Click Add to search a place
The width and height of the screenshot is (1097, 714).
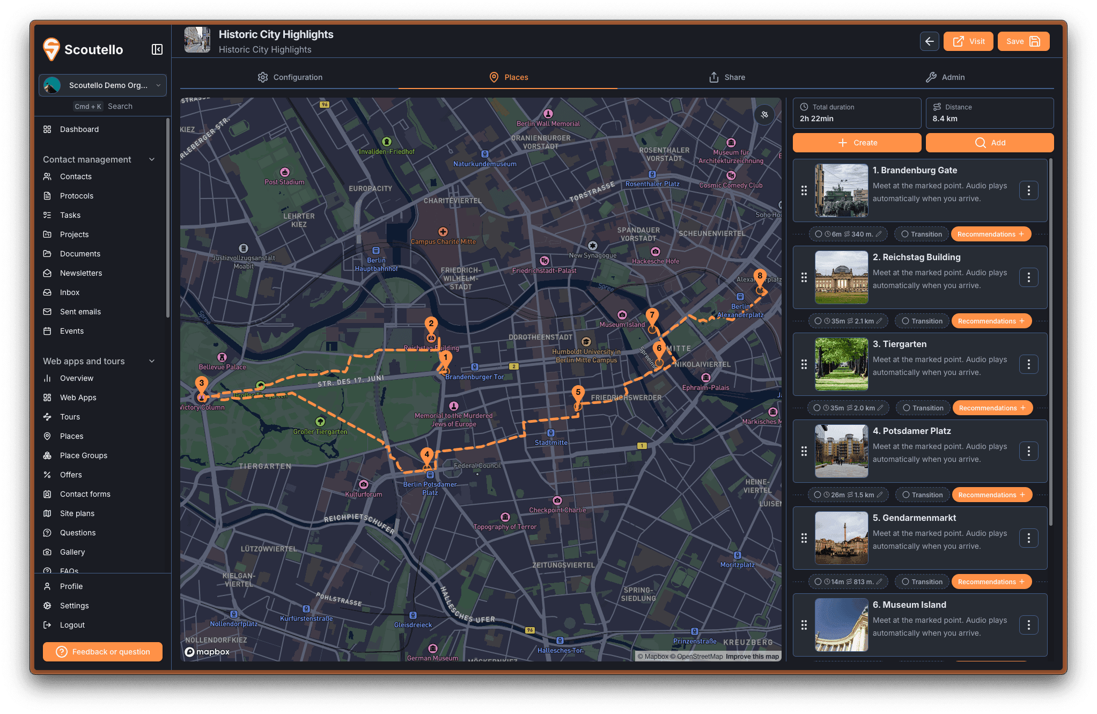990,143
